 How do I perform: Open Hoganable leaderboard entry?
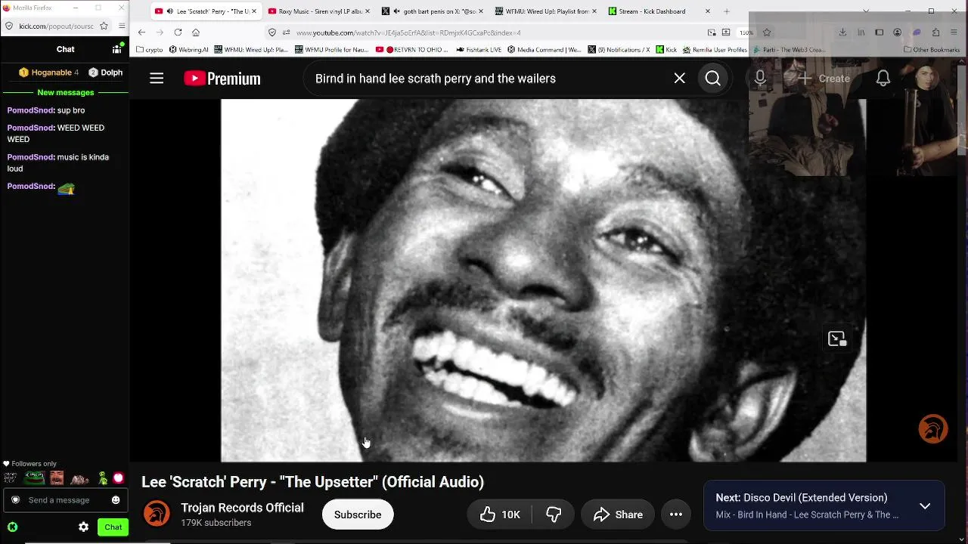pos(49,73)
